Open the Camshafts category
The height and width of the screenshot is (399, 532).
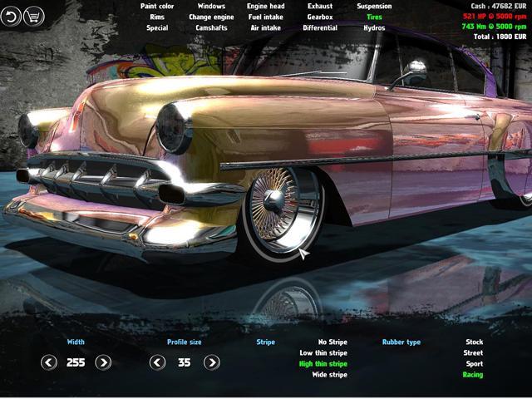211,27
